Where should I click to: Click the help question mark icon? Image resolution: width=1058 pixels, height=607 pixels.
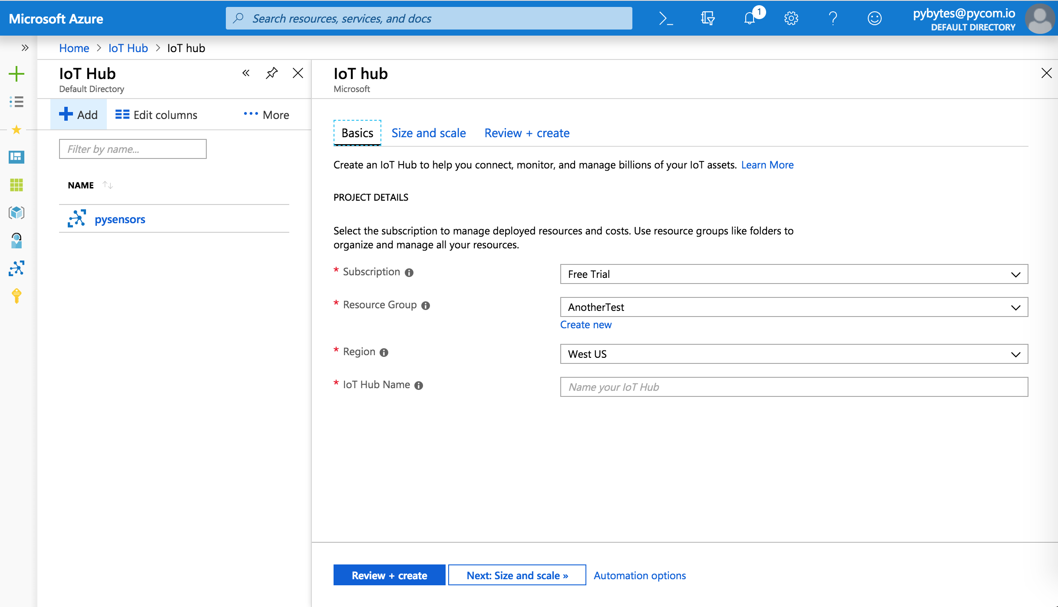click(833, 18)
